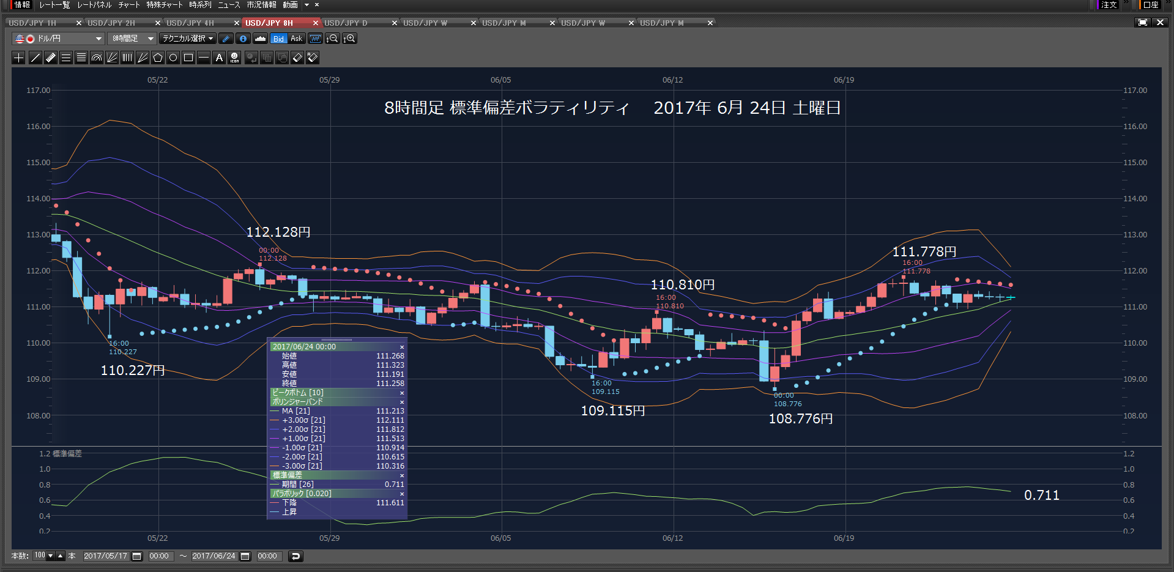Open the 市況情報 menu
This screenshot has height=572, width=1174.
point(261,5)
